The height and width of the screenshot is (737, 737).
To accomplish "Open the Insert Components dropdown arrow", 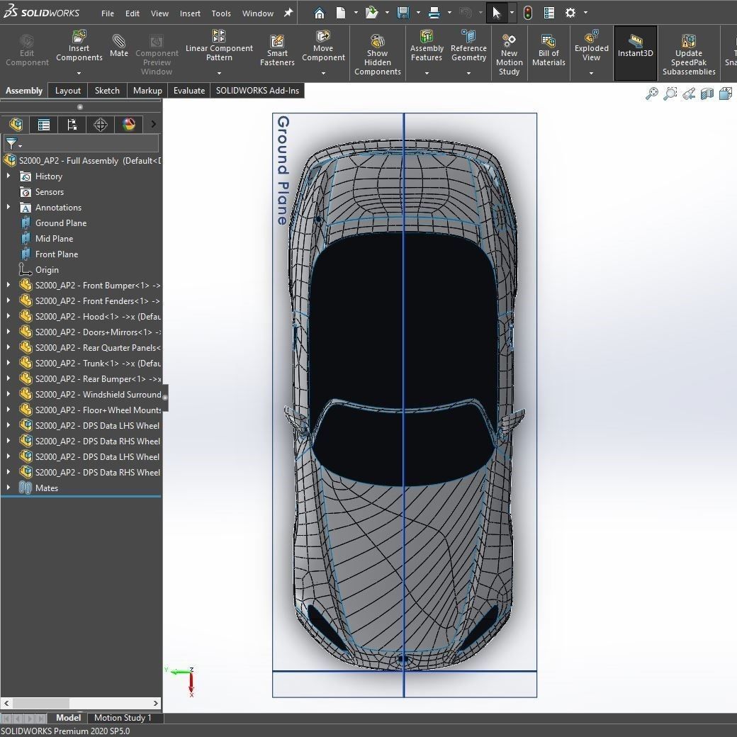I will [x=79, y=73].
